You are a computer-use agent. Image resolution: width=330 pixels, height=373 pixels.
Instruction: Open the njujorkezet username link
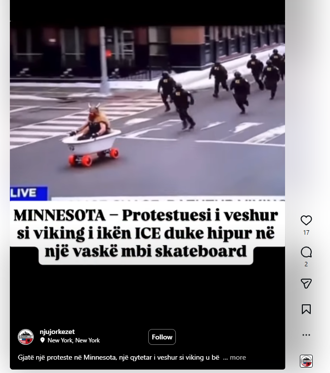tap(57, 332)
